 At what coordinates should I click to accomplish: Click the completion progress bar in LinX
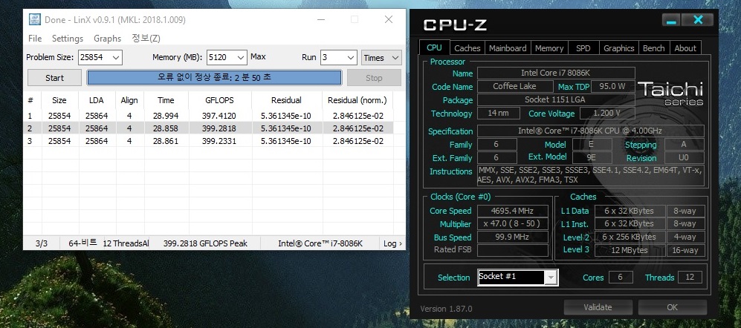coord(214,77)
